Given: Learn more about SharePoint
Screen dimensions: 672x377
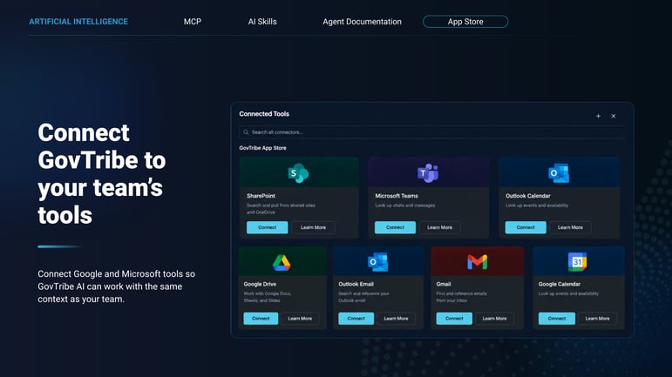Looking at the screenshot, I should [313, 227].
